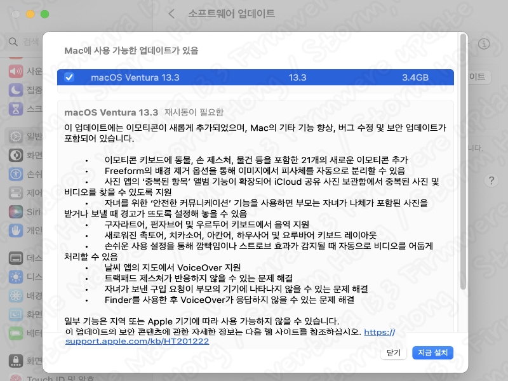Click the '재시동이 필요함' restart required label
The height and width of the screenshot is (381, 508).
[194, 112]
